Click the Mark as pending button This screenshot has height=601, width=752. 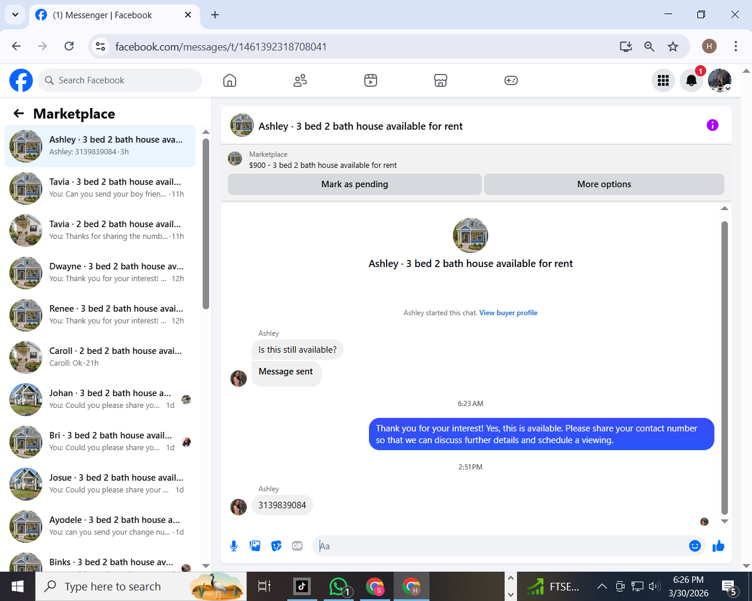pos(355,184)
